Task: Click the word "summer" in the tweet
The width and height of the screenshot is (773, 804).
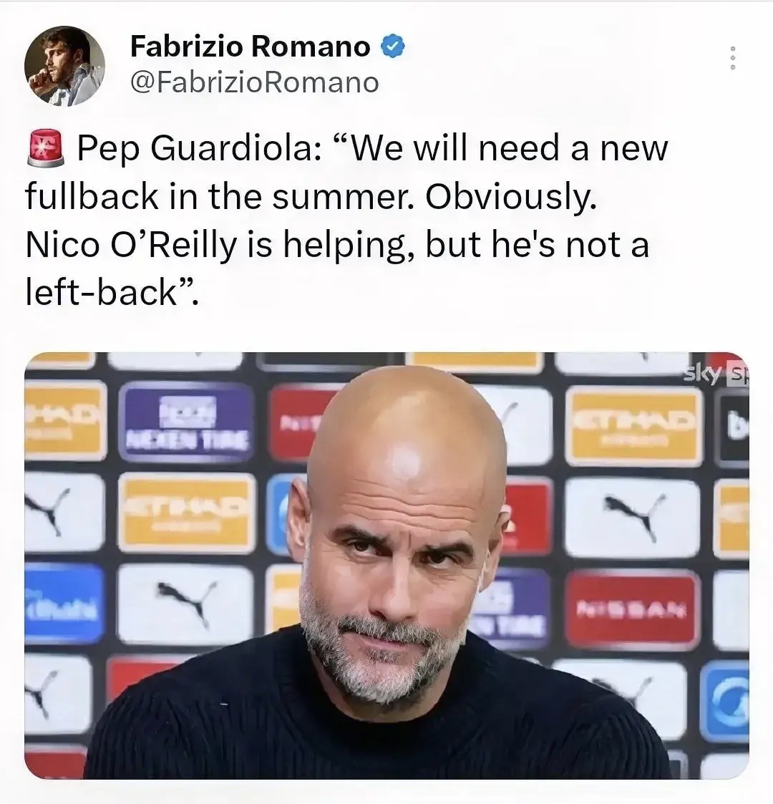Action: [x=341, y=198]
